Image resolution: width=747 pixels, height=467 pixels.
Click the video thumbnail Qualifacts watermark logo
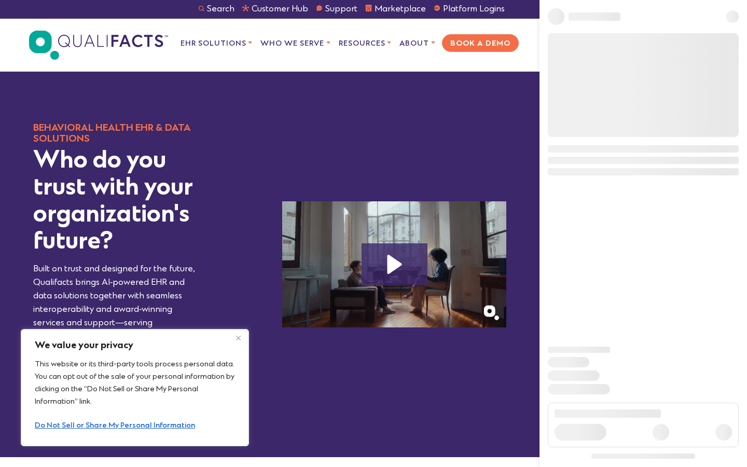[x=491, y=312]
